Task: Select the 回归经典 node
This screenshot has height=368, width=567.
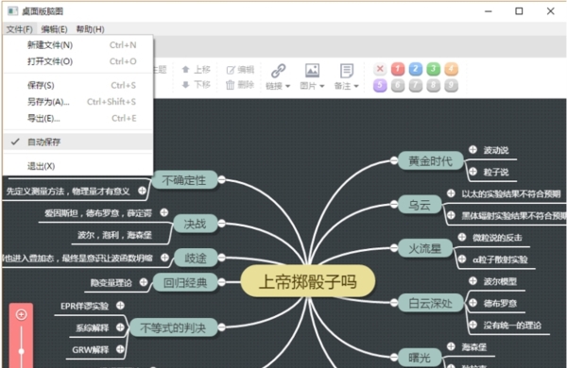Action: tap(185, 282)
